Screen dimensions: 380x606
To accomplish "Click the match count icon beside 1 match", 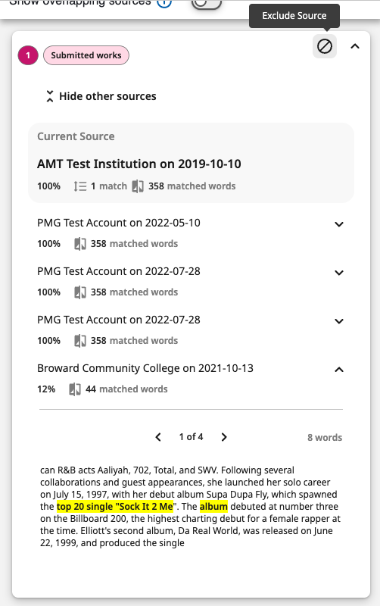I will click(x=80, y=186).
